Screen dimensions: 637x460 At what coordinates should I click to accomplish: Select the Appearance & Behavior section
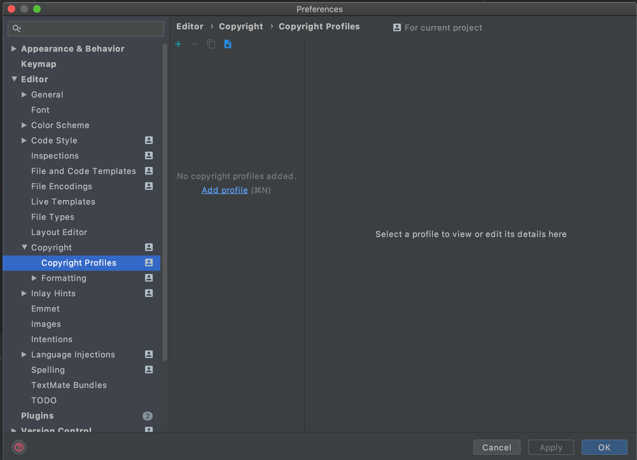(73, 48)
